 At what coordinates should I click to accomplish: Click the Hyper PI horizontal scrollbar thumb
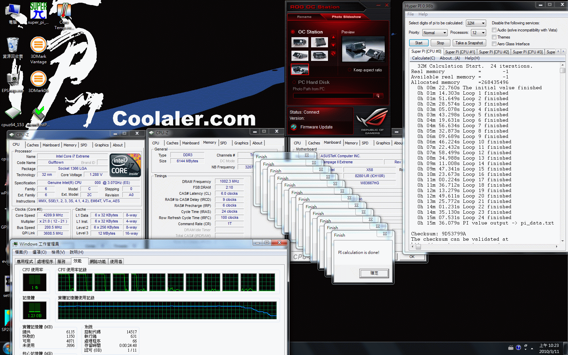tap(418, 247)
